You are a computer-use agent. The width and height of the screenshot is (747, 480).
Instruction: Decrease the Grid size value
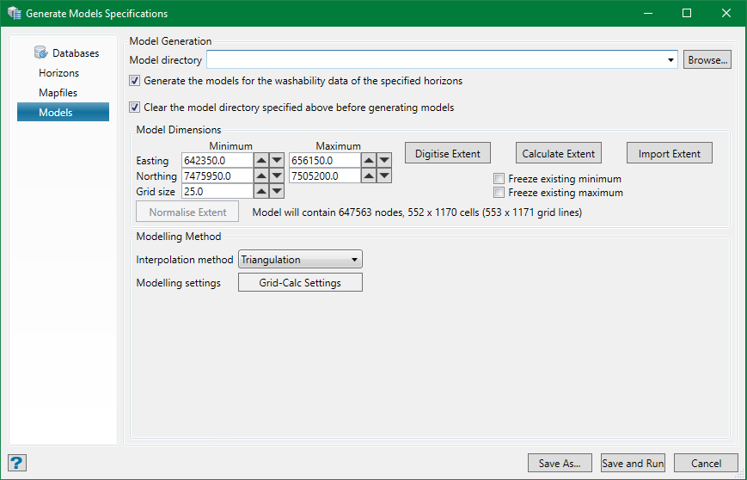[x=277, y=191]
